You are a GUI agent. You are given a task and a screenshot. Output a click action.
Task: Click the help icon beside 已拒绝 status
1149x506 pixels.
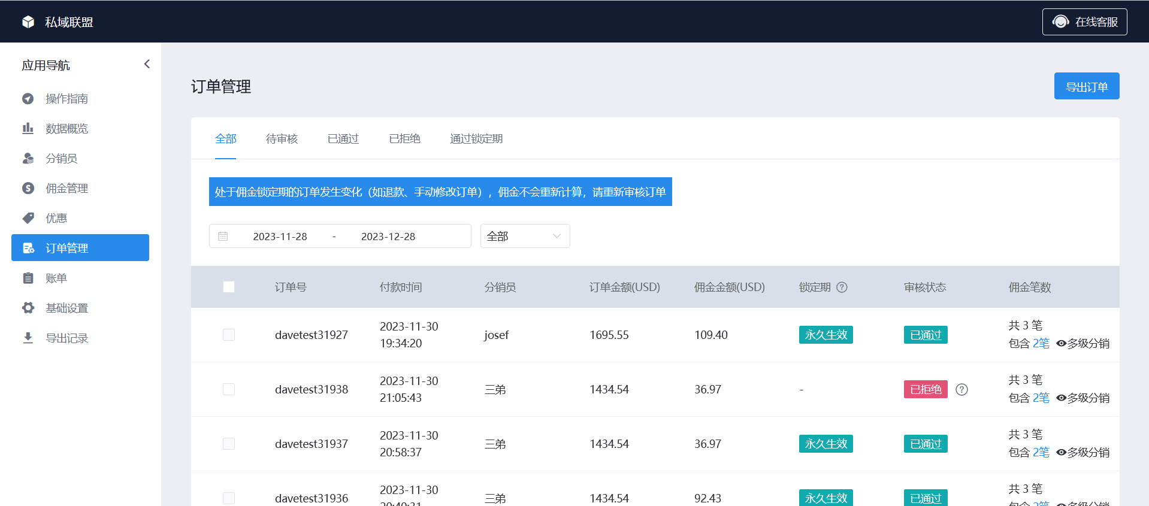(x=961, y=390)
